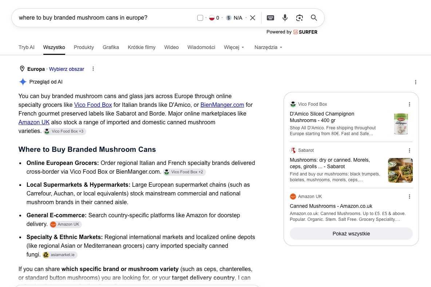The height and width of the screenshot is (287, 431).
Task: Click the Vico Food Box favicon in sidebar card
Action: (x=293, y=104)
